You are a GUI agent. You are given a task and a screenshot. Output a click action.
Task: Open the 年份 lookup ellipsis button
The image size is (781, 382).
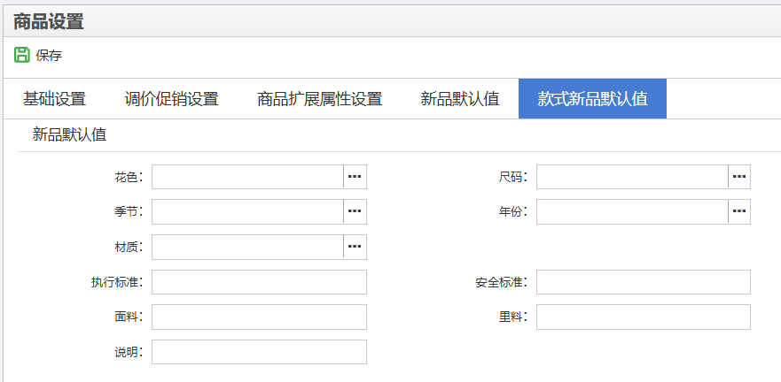point(739,212)
